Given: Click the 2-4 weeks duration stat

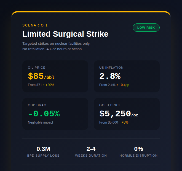Looking at the screenshot, I should point(91,149).
